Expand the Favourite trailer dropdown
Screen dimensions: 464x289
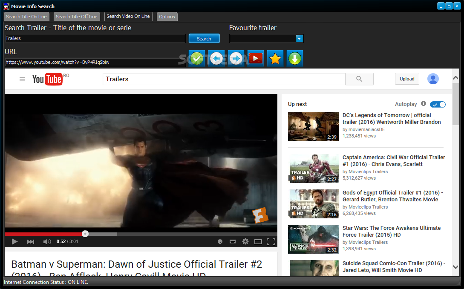point(300,39)
